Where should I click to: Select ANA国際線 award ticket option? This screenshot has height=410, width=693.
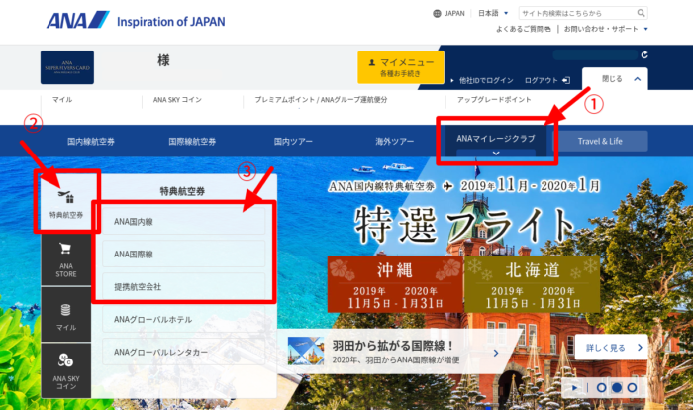click(183, 254)
